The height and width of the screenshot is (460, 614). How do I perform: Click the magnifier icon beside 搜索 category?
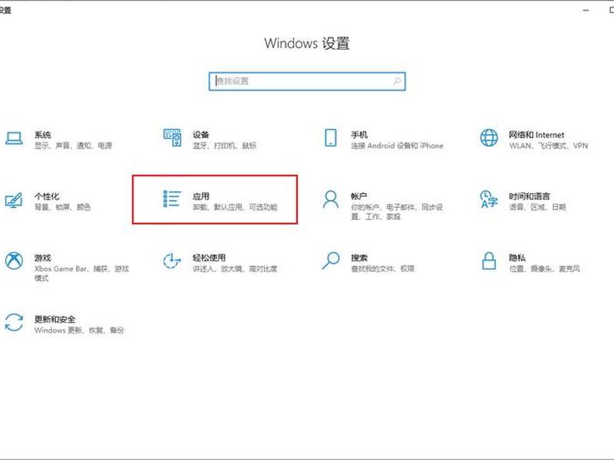(331, 261)
